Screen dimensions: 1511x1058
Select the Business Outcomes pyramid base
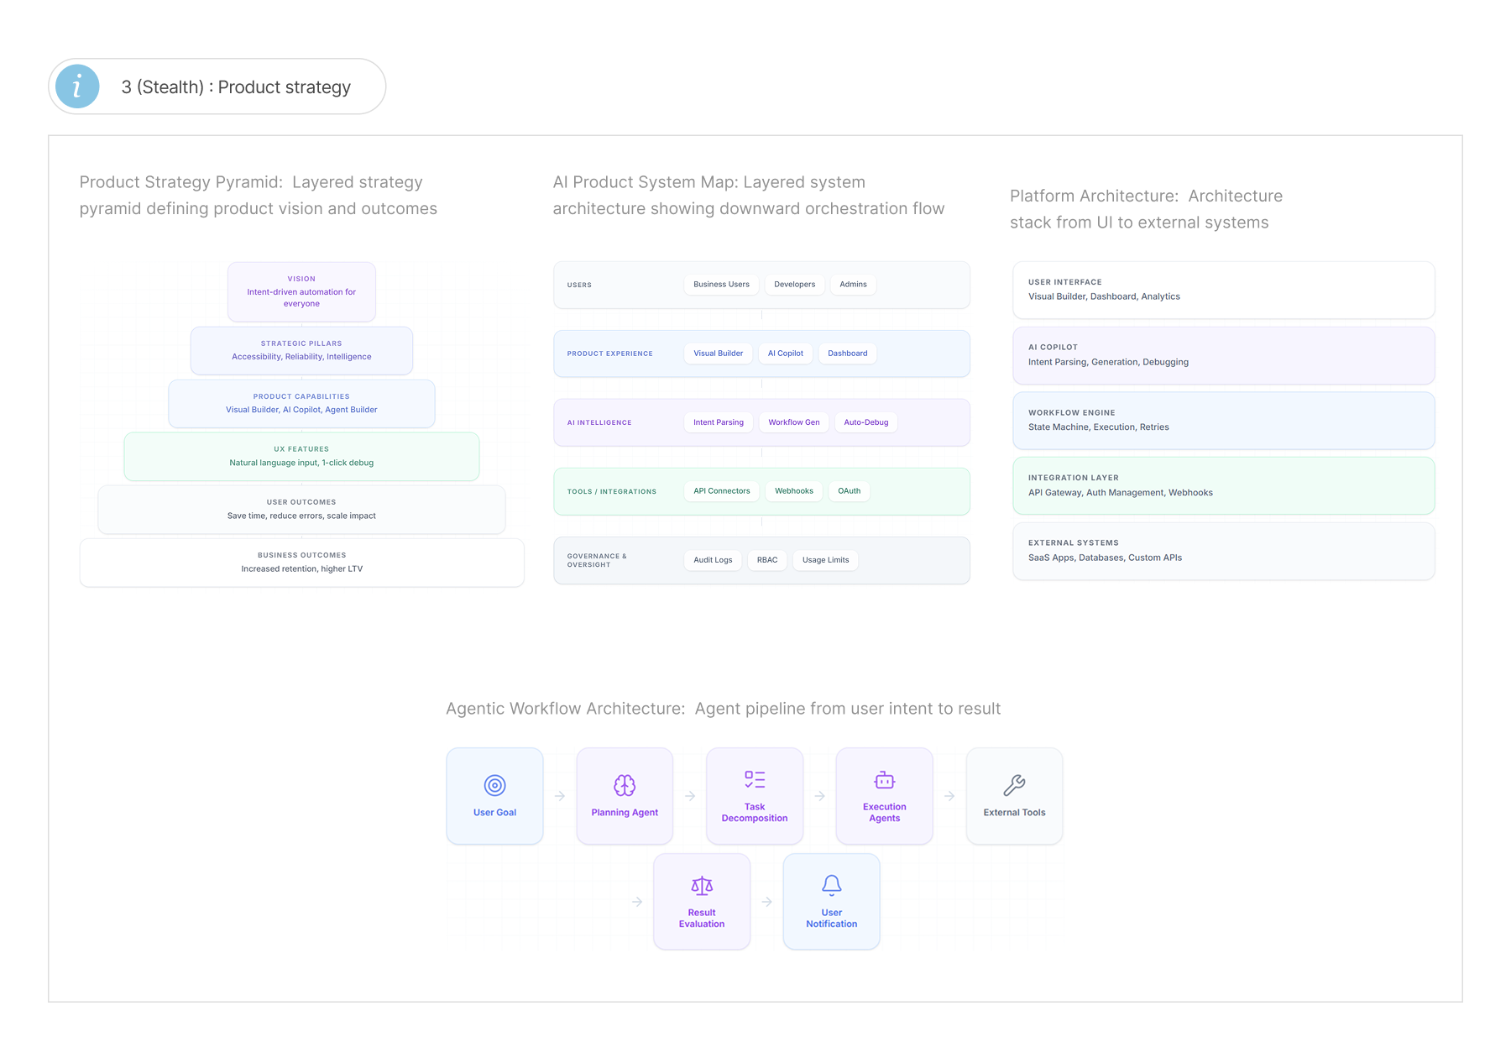coord(301,563)
